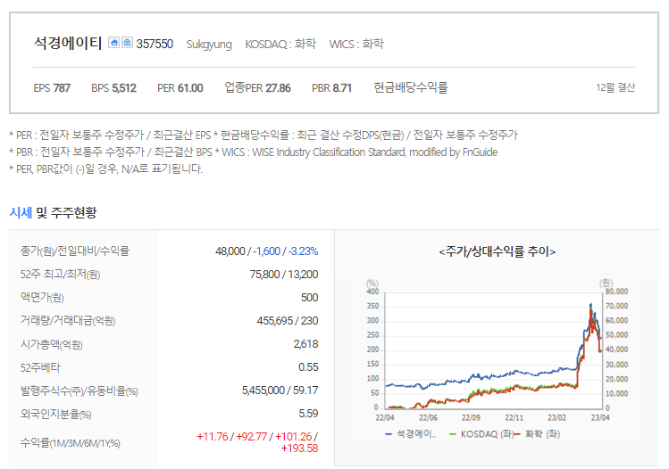
Task: Select the 석경에이티 company name heading
Action: (68, 43)
